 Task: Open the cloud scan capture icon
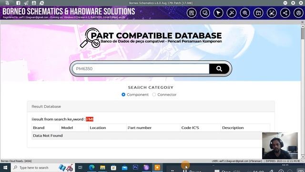pyautogui.click(x=272, y=13)
